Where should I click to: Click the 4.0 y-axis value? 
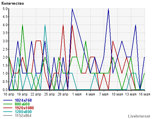[5, 25]
